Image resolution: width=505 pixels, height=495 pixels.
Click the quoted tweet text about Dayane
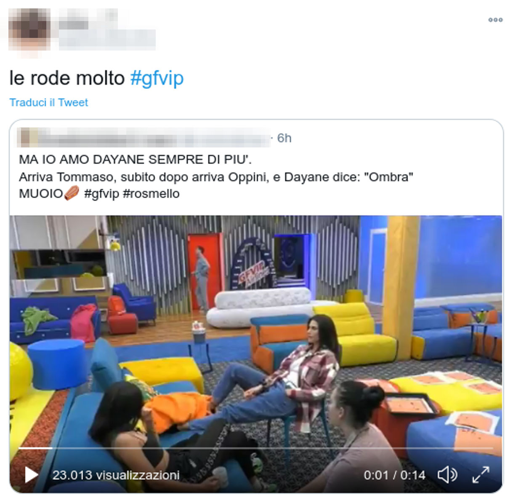[x=216, y=177]
